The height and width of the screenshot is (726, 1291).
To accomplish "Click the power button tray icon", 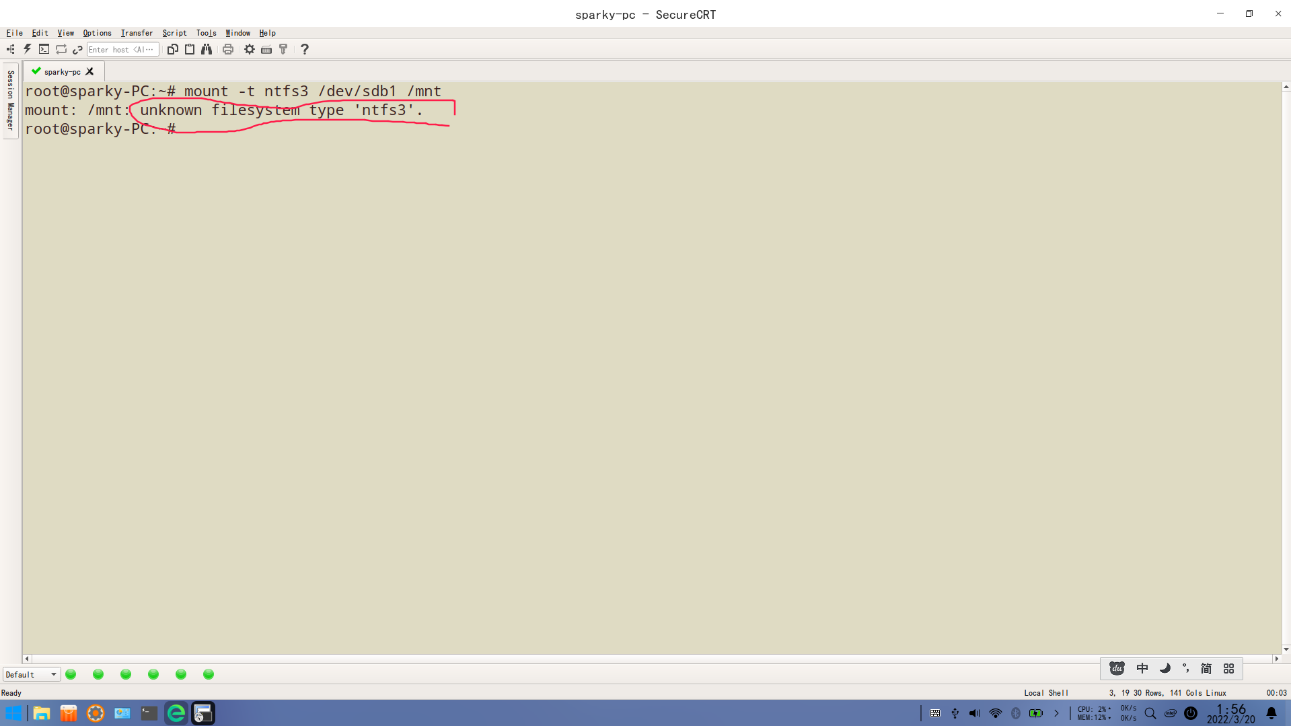I will pyautogui.click(x=1191, y=713).
